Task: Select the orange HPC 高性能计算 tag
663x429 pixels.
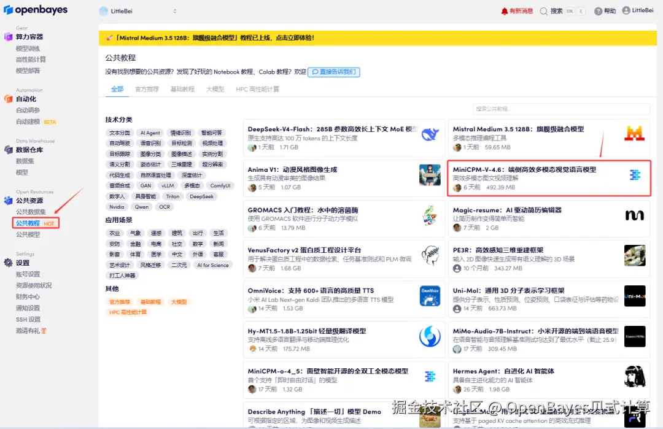Action: [128, 312]
